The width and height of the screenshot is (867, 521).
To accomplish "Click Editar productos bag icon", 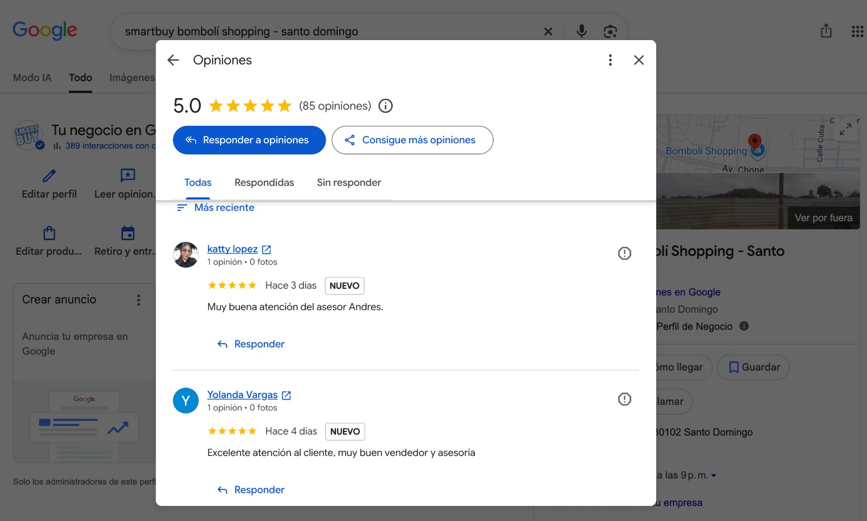I will (49, 233).
